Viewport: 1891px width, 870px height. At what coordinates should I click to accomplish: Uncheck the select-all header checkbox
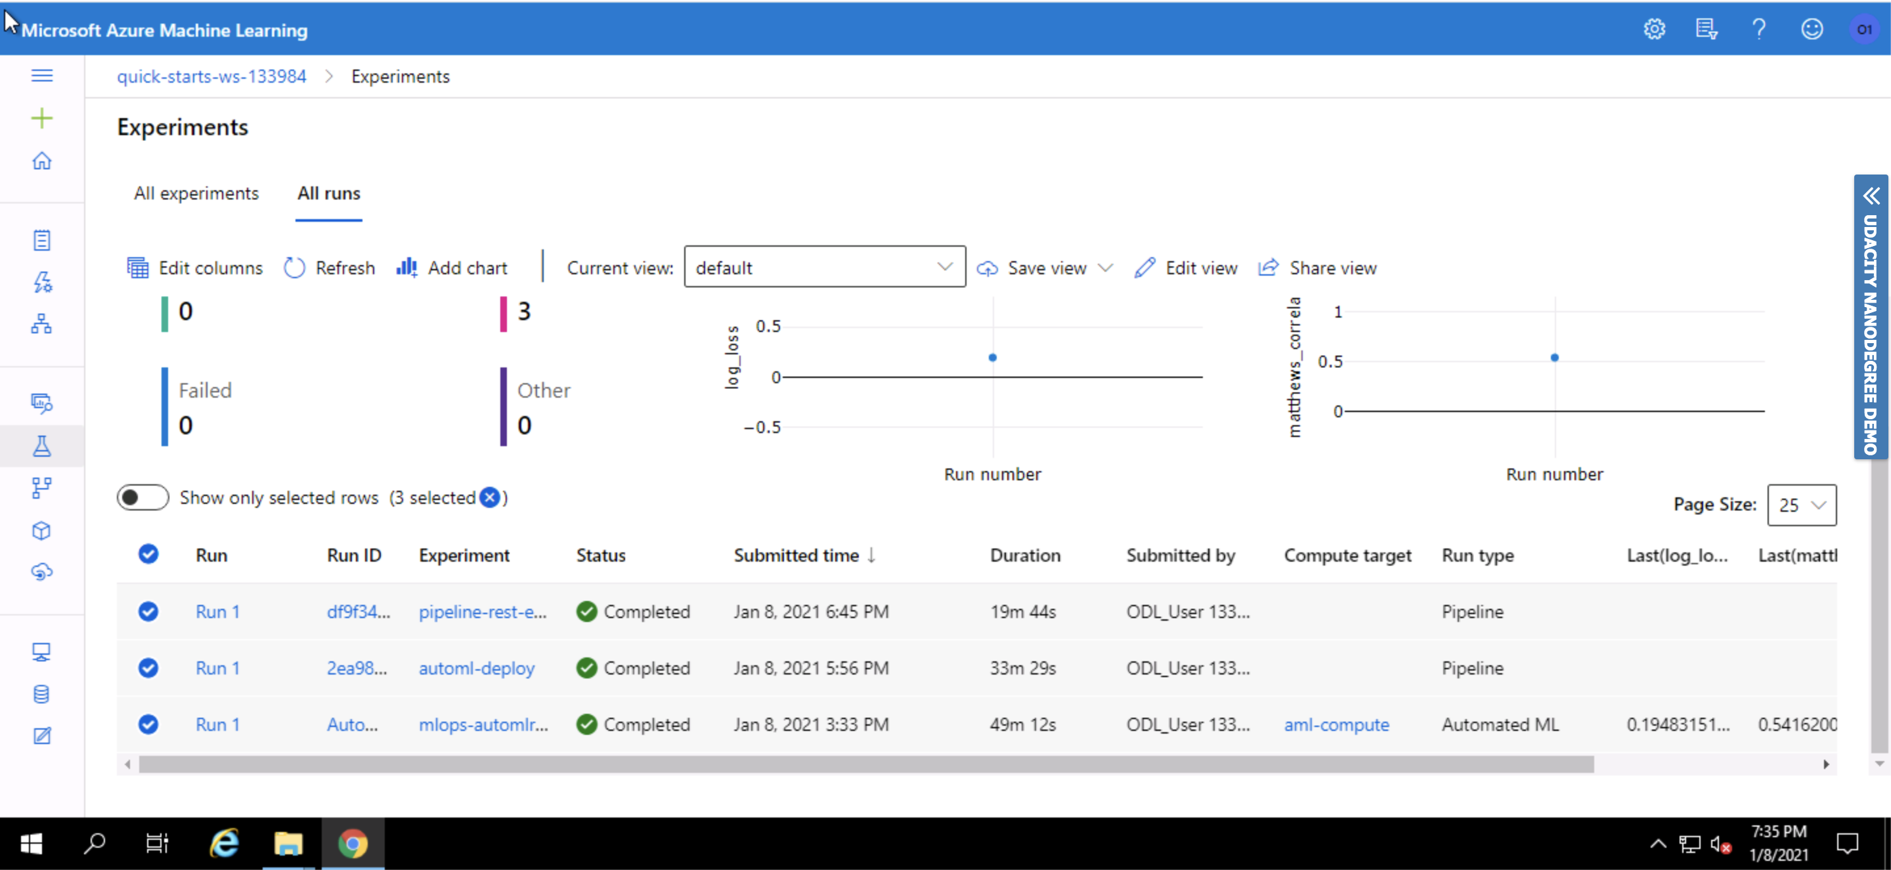coord(148,554)
